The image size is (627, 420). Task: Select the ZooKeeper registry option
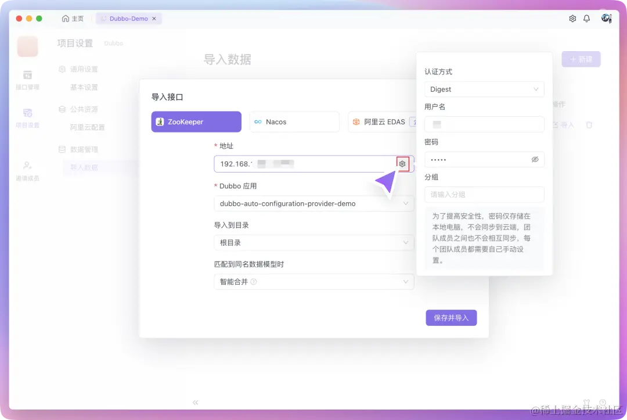[x=197, y=121]
